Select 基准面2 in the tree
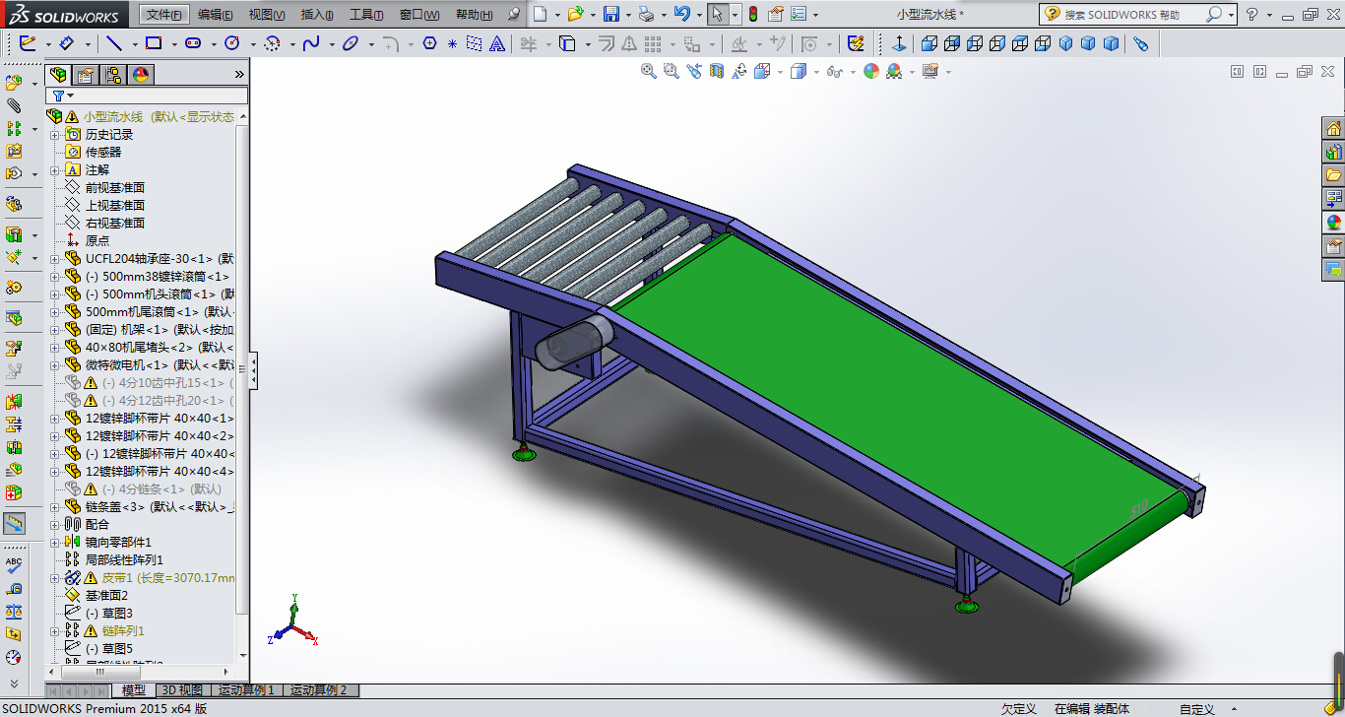The height and width of the screenshot is (717, 1345). [106, 596]
